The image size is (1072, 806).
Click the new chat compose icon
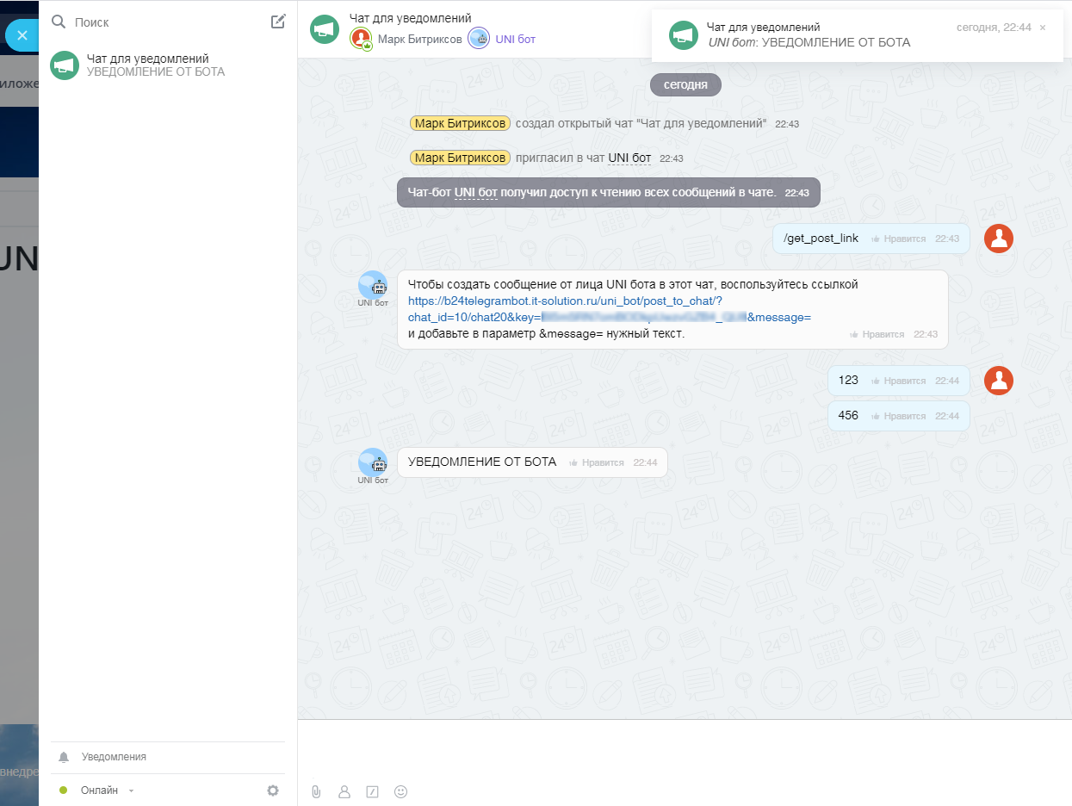pyautogui.click(x=278, y=22)
